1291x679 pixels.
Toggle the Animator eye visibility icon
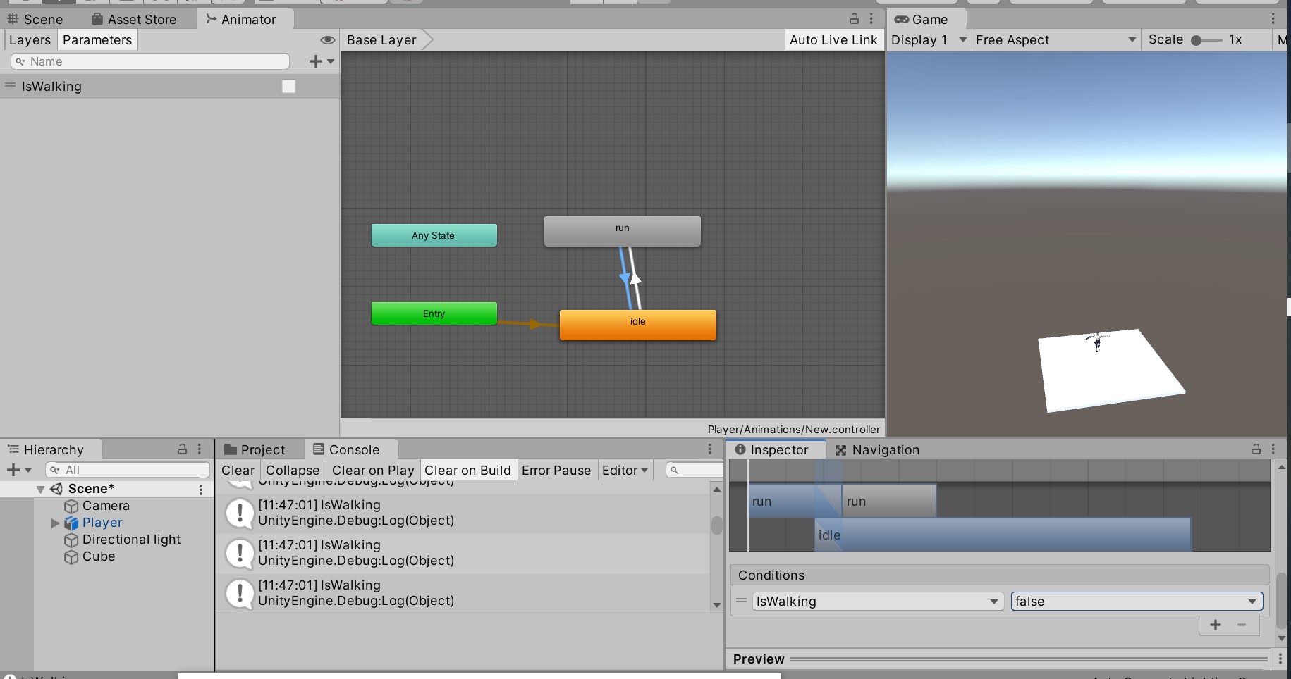[x=327, y=40]
